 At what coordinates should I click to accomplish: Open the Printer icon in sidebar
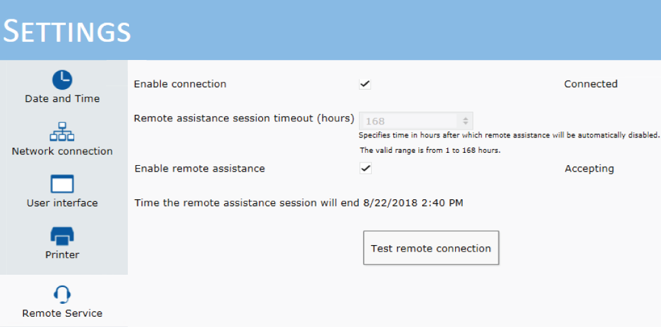(62, 236)
